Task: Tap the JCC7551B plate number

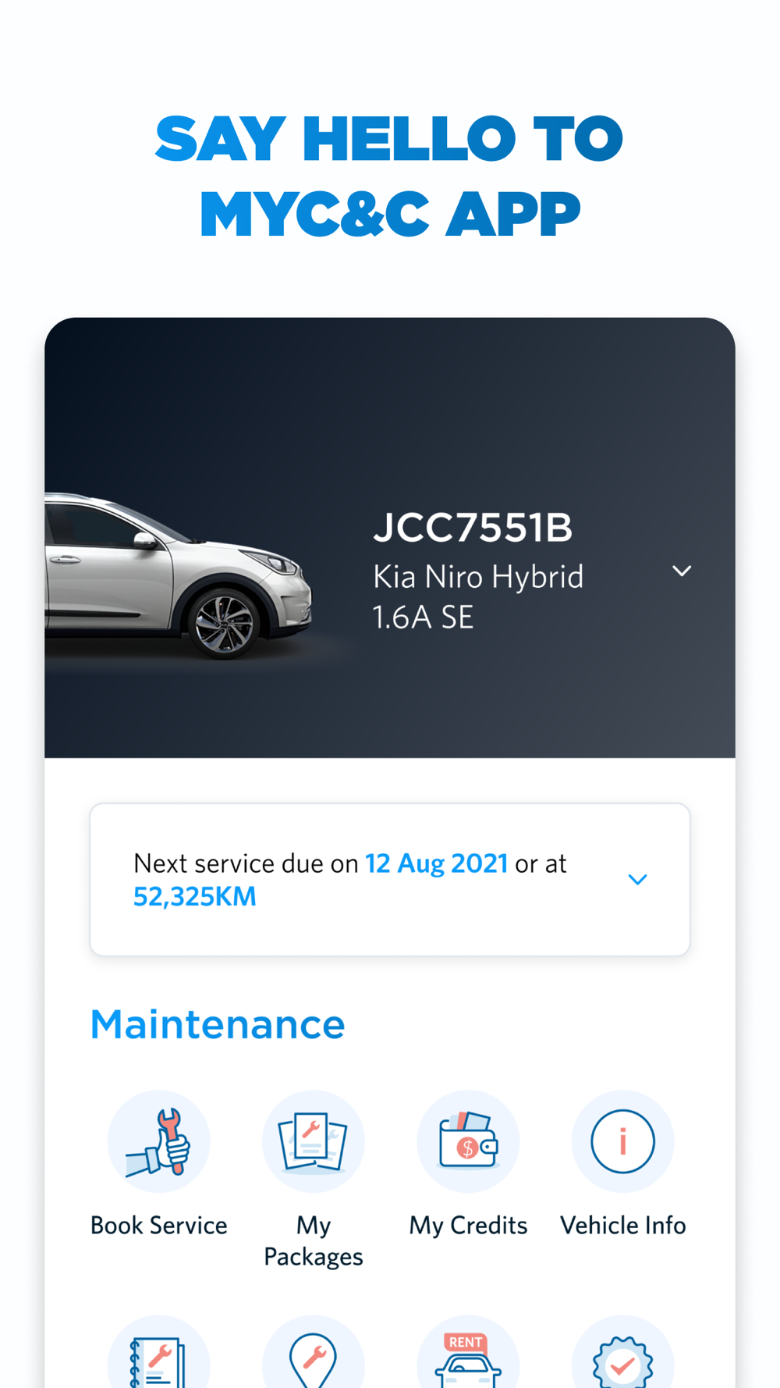Action: click(473, 529)
